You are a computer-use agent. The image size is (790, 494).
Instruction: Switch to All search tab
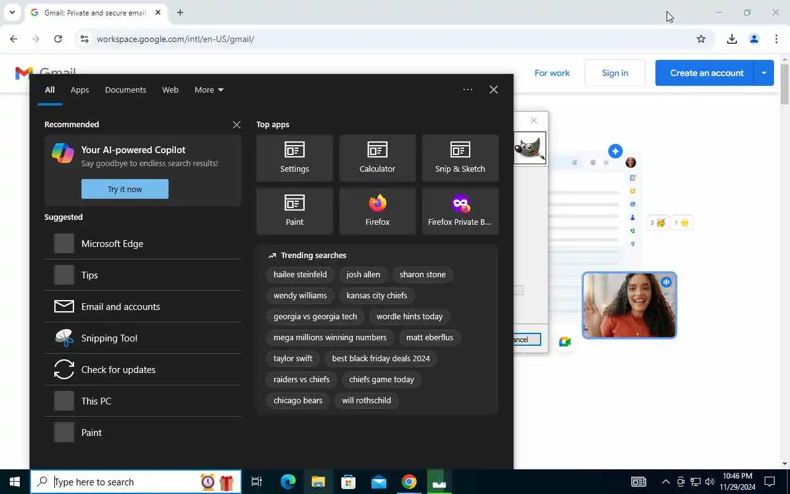click(x=50, y=90)
